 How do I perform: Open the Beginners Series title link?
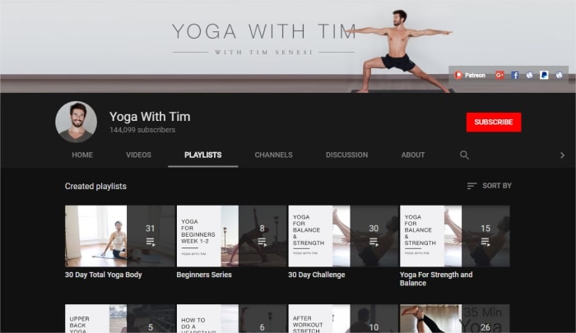point(204,275)
